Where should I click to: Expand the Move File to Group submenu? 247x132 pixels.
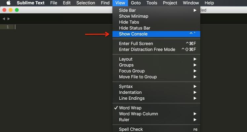point(156,77)
